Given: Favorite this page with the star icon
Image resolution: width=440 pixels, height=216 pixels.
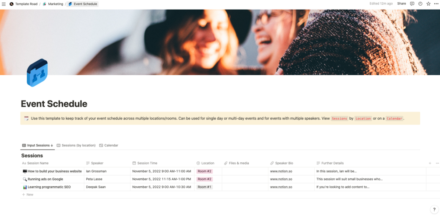Looking at the screenshot, I should [428, 3].
